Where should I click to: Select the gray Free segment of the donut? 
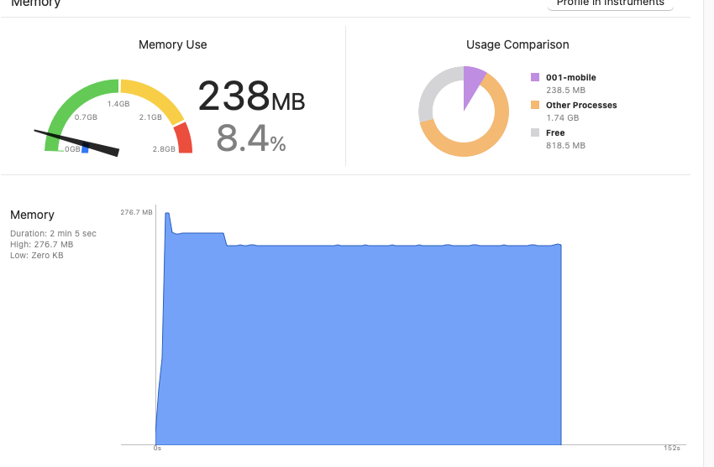pyautogui.click(x=429, y=95)
